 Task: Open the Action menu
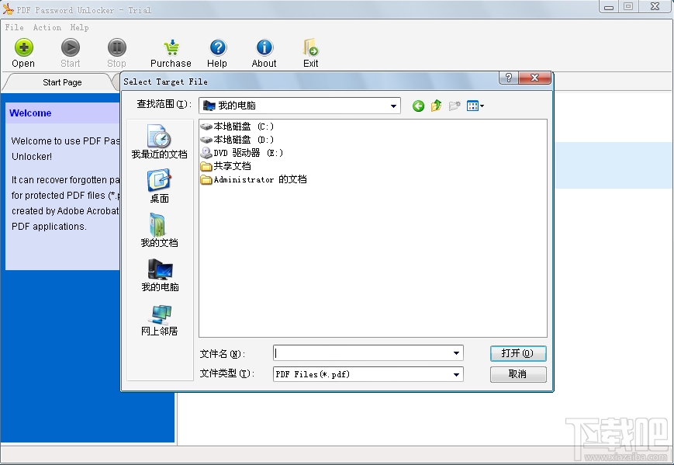[47, 27]
